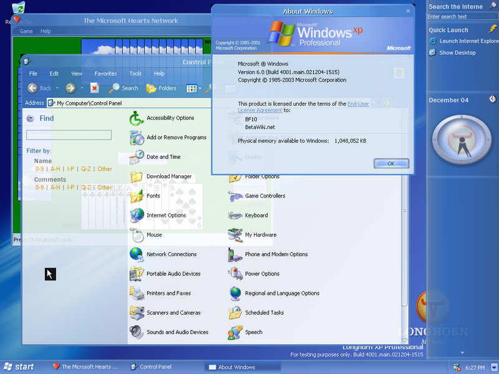This screenshot has height=374, width=499.
Task: Open the Forward button dropdown arrow
Action: pos(82,88)
